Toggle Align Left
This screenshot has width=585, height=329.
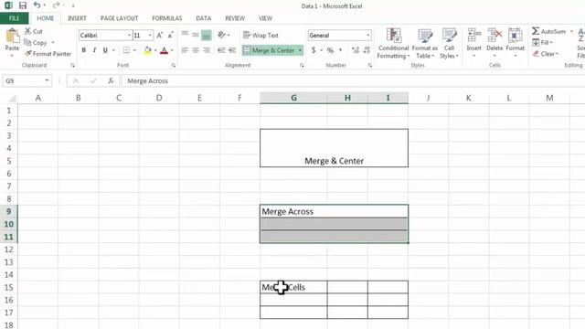point(185,50)
